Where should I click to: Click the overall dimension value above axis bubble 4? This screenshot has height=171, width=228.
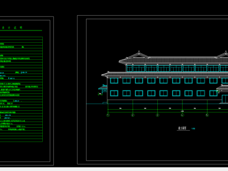[182, 111]
